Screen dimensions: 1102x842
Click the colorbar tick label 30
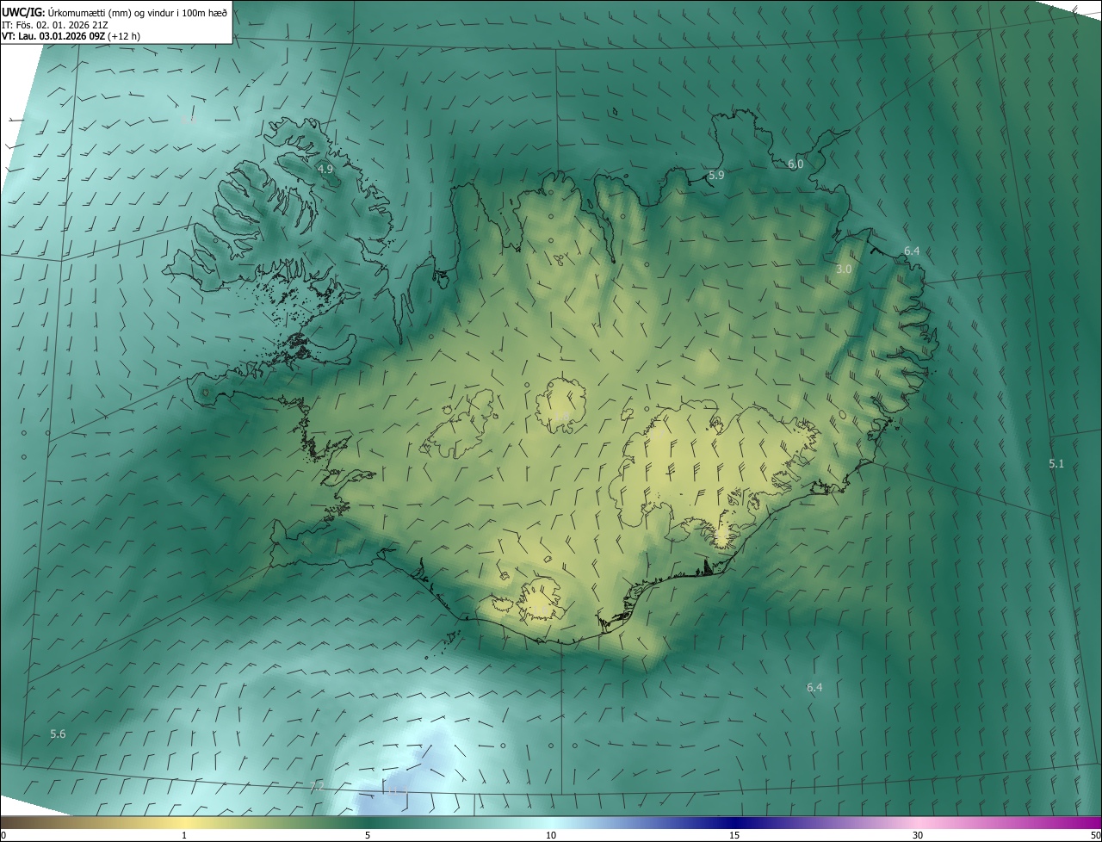point(918,835)
